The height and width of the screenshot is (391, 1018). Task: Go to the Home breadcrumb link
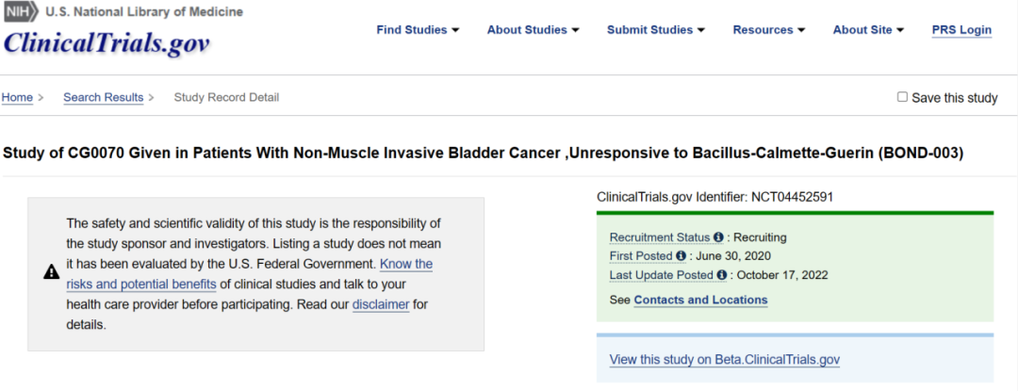(x=17, y=98)
